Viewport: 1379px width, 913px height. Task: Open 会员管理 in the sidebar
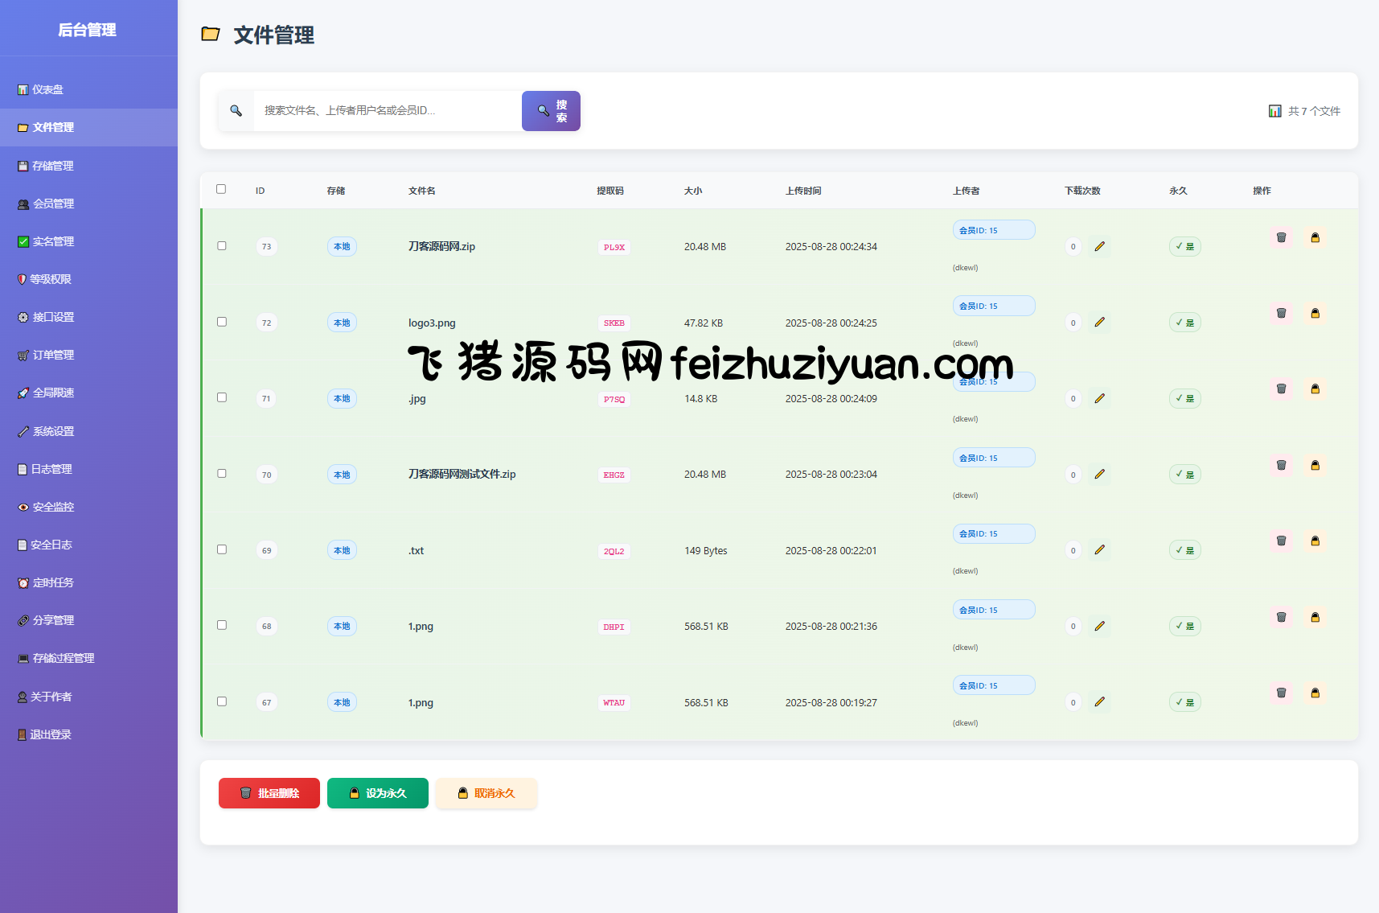point(53,204)
